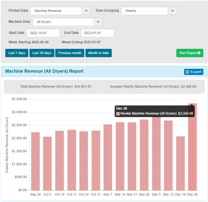Click the Oct 3 revenue bar
208x202 pixels.
[47, 163]
